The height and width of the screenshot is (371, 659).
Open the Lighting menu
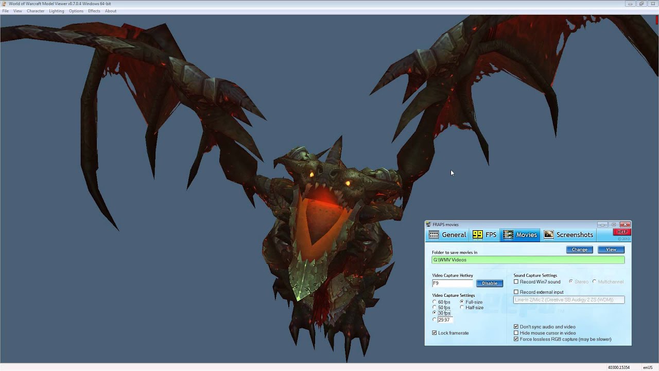point(57,11)
